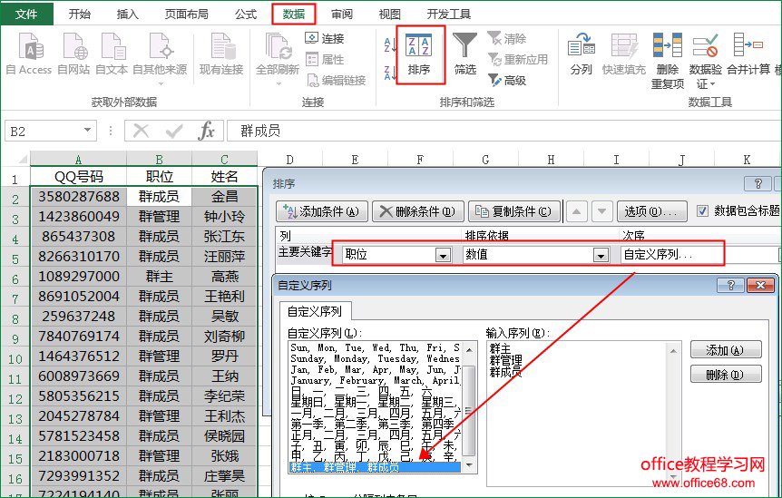Screen dimensions: 782x498
Task: Click Add Level (添加条件) button
Action: 322,211
